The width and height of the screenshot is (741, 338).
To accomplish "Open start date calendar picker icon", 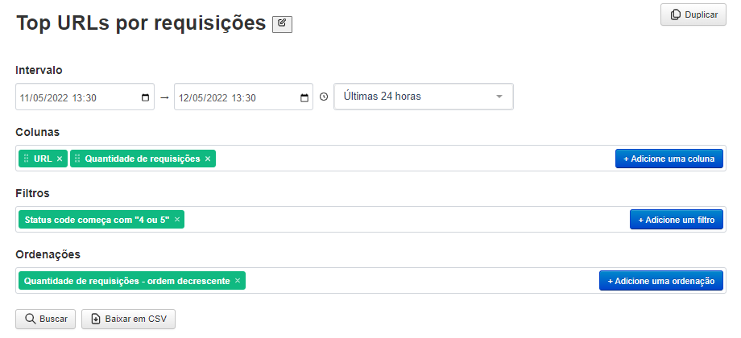I will tap(145, 97).
